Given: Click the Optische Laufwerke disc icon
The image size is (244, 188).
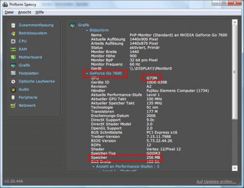Looking at the screenshot, I should point(13,81).
